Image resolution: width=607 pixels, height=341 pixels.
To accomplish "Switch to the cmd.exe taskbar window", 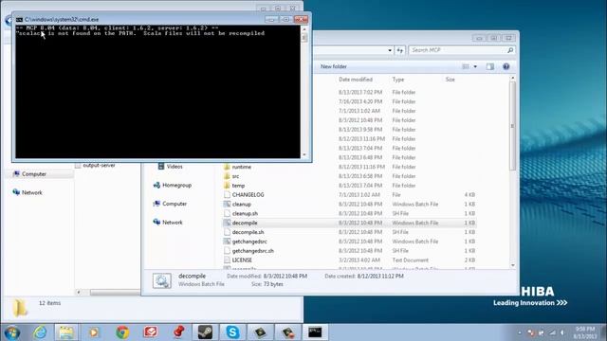I will [315, 332].
